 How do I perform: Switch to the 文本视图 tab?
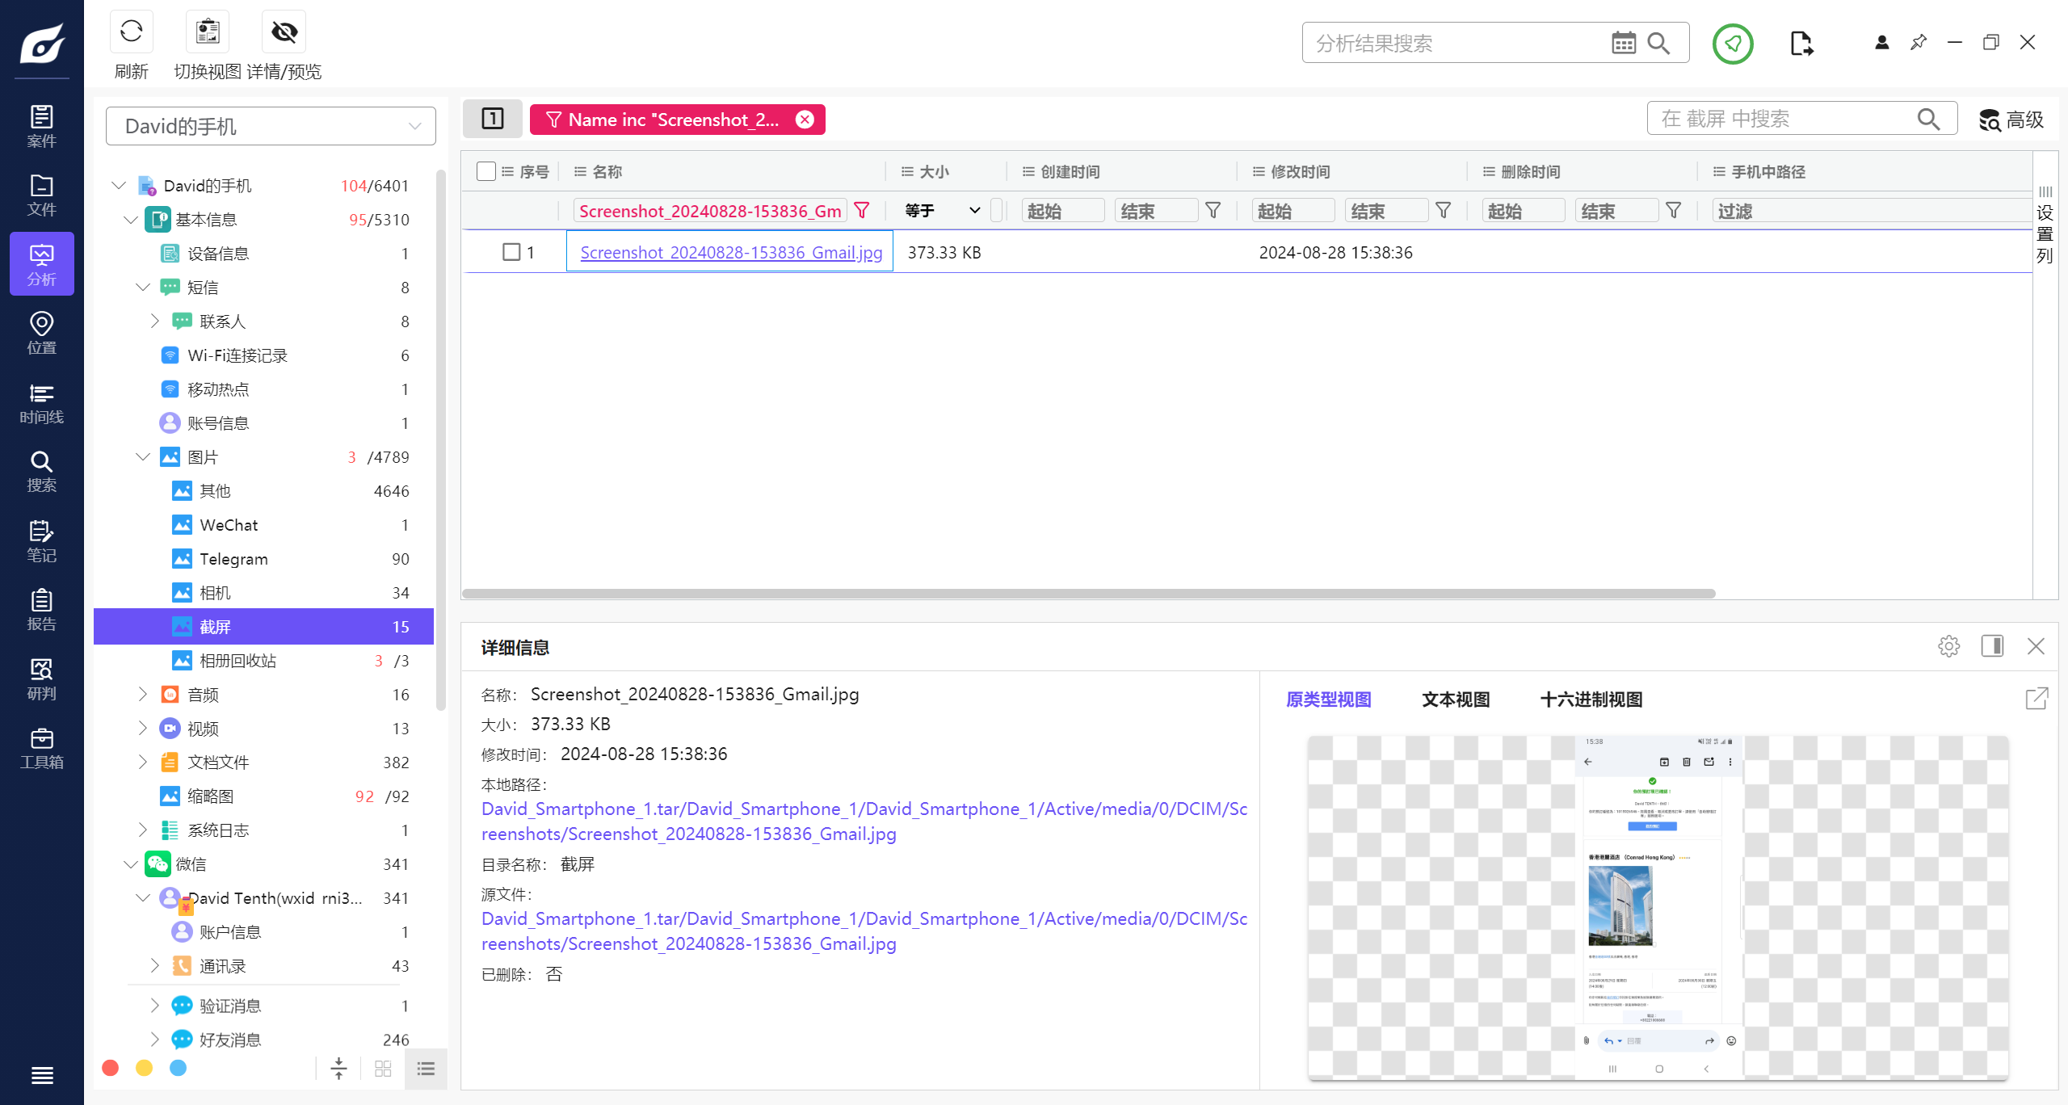pyautogui.click(x=1455, y=700)
